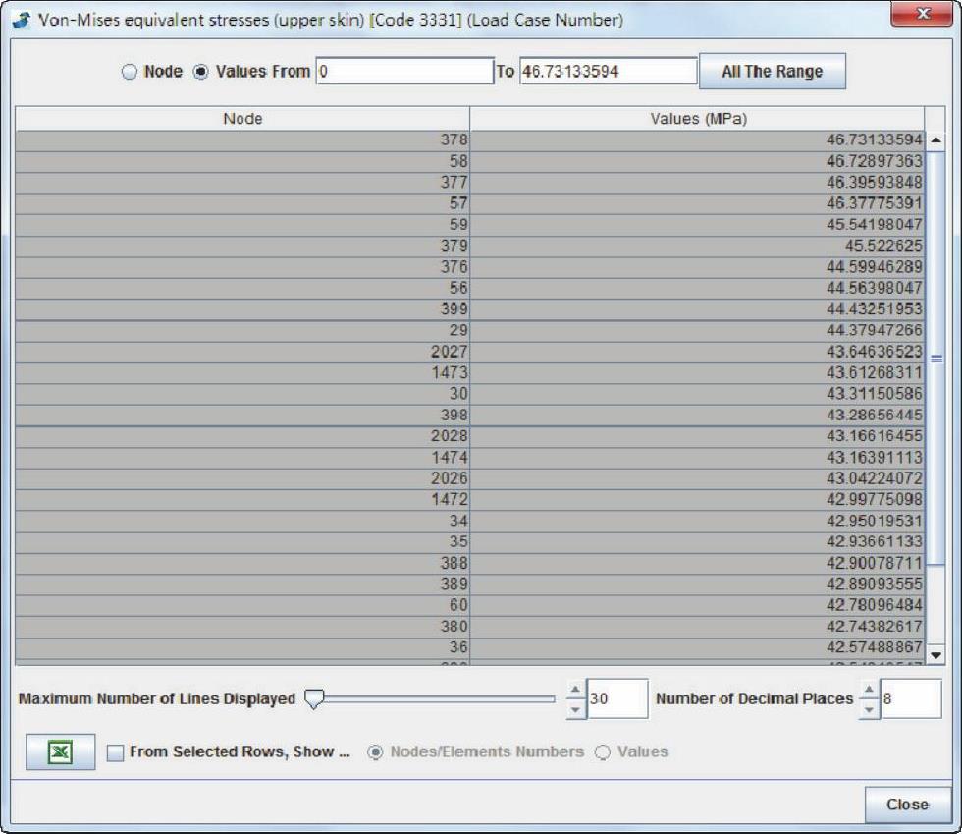Click the Values (MPa) column header
Viewport: 962px width, 834px height.
pyautogui.click(x=697, y=119)
